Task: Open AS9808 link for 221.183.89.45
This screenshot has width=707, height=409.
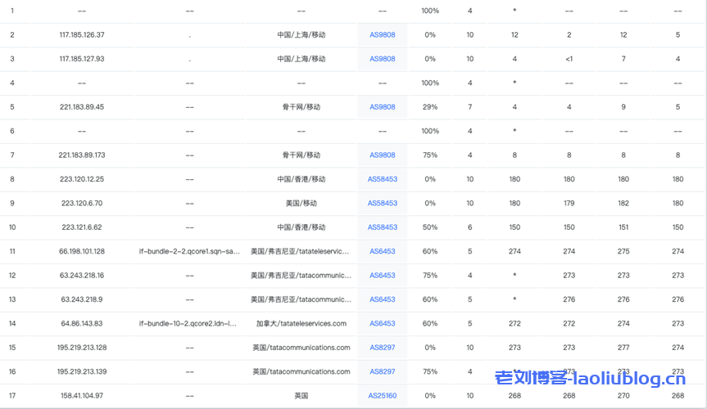Action: pyautogui.click(x=382, y=107)
